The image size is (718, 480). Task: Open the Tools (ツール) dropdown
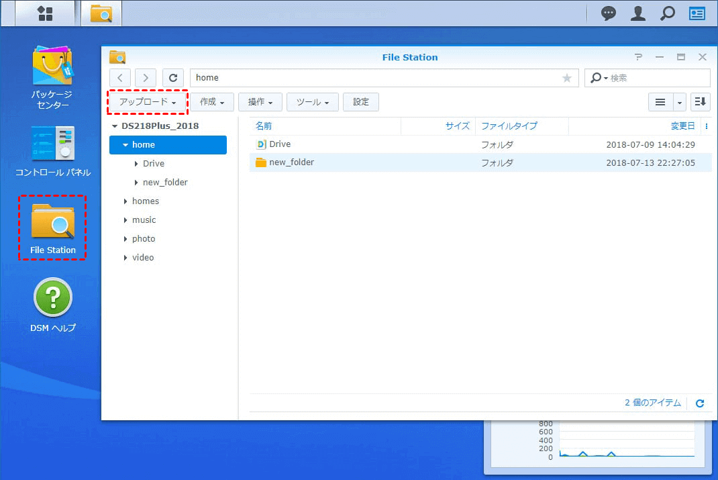click(312, 102)
